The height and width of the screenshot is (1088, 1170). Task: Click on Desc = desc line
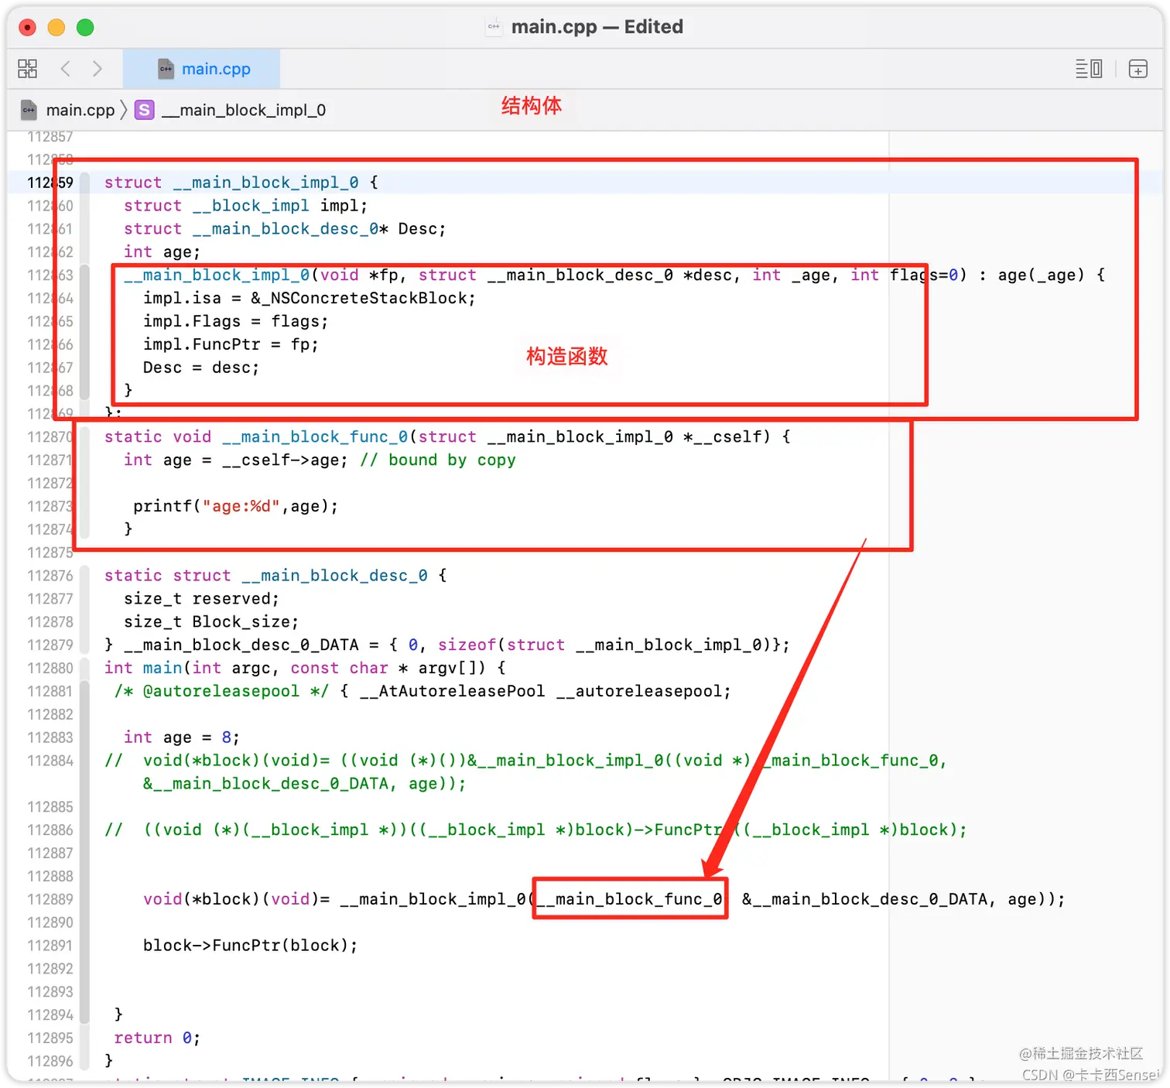(201, 368)
